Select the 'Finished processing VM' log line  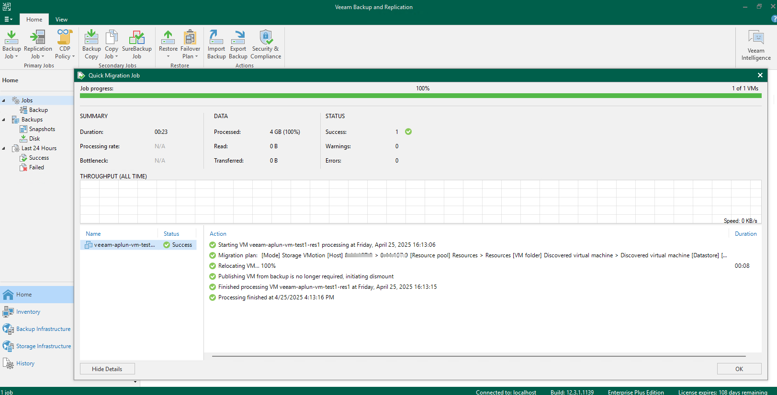[484, 287]
